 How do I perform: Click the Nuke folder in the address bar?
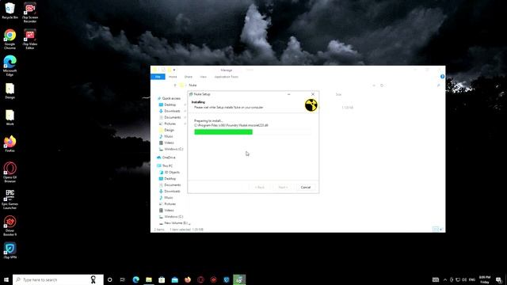click(193, 85)
